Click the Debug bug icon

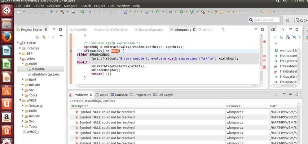(x=170, y=12)
